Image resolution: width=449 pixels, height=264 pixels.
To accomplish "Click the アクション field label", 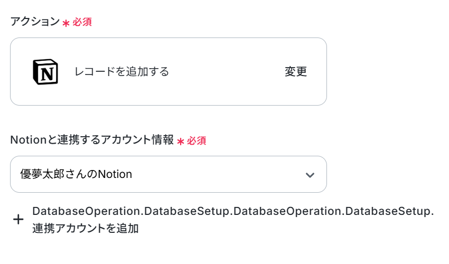I will pyautogui.click(x=35, y=22).
